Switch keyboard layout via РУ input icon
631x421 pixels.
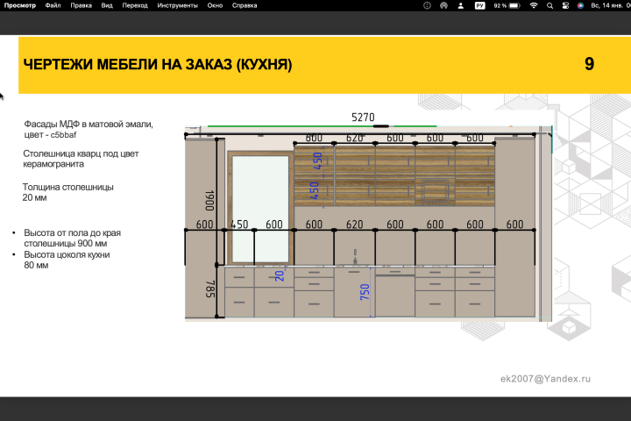(479, 5)
